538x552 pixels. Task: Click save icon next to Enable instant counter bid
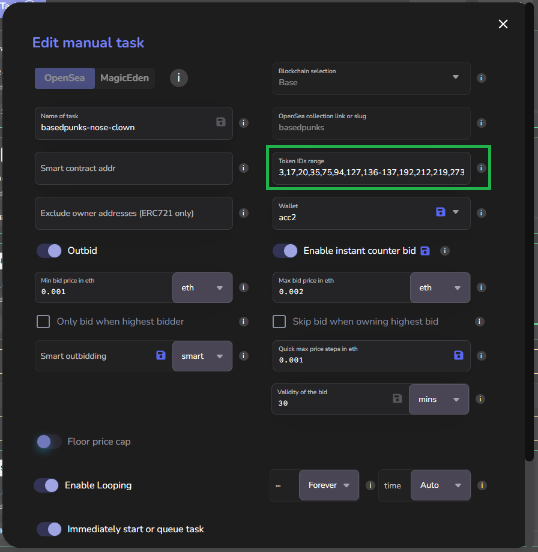[425, 251]
